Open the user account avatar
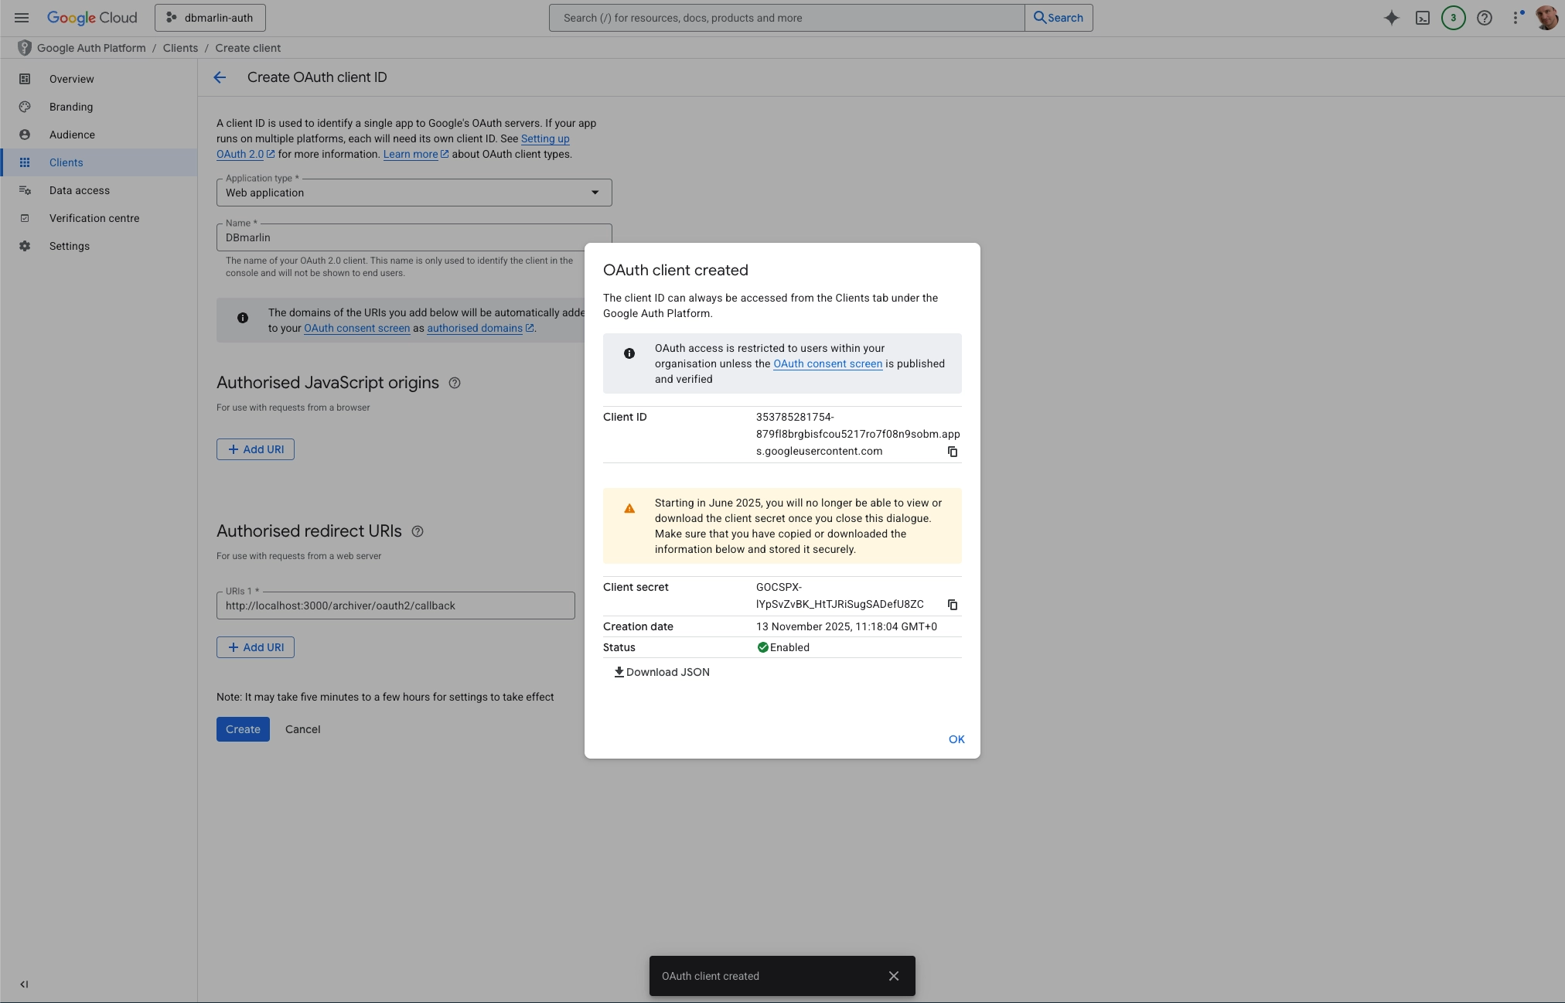The image size is (1565, 1003). point(1546,18)
